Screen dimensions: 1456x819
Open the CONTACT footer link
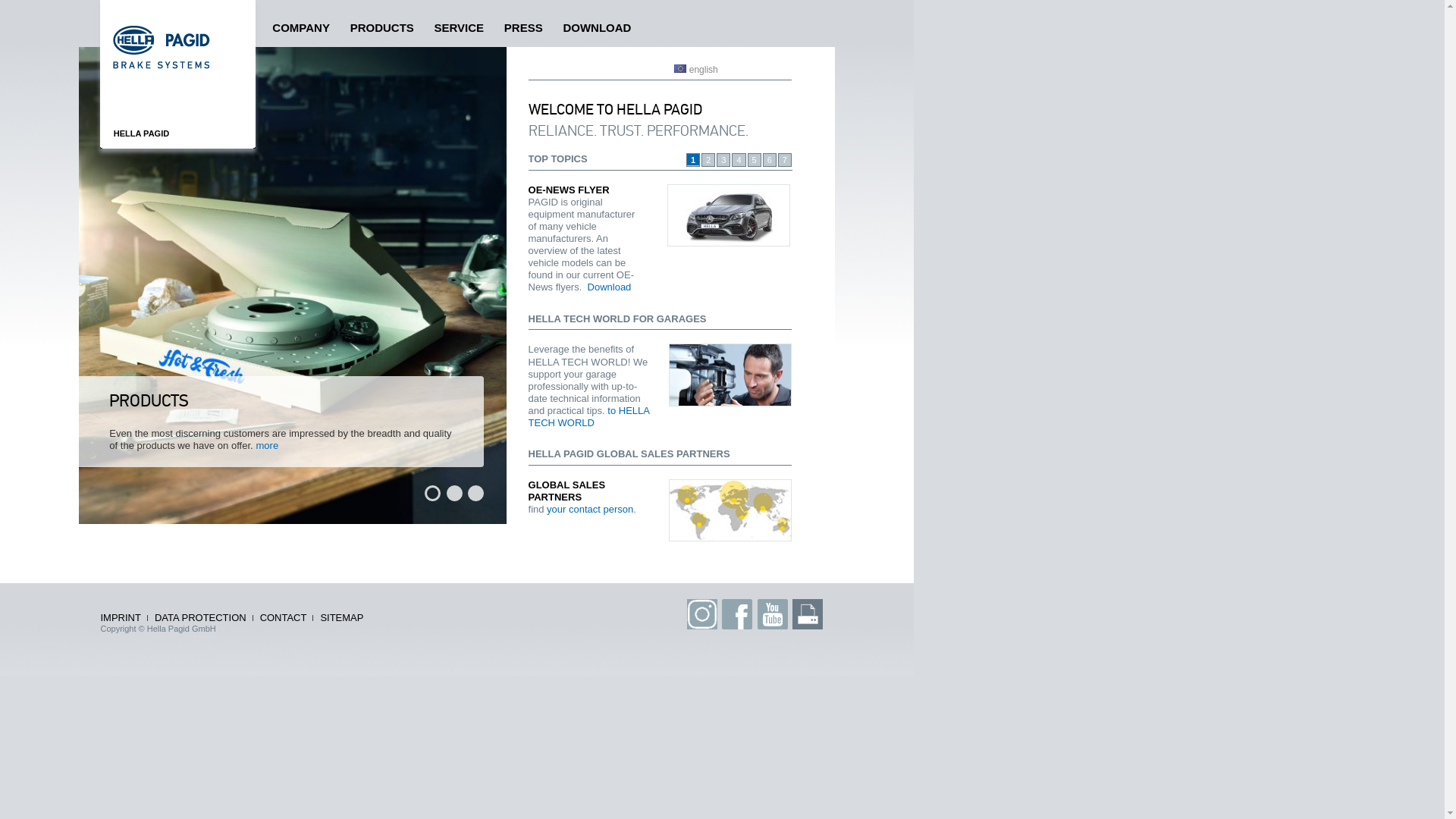point(283,618)
